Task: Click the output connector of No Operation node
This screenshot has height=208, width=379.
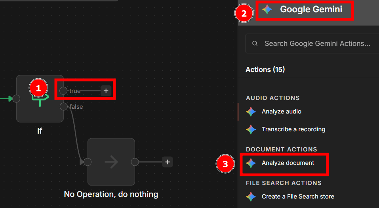Action: 135,162
